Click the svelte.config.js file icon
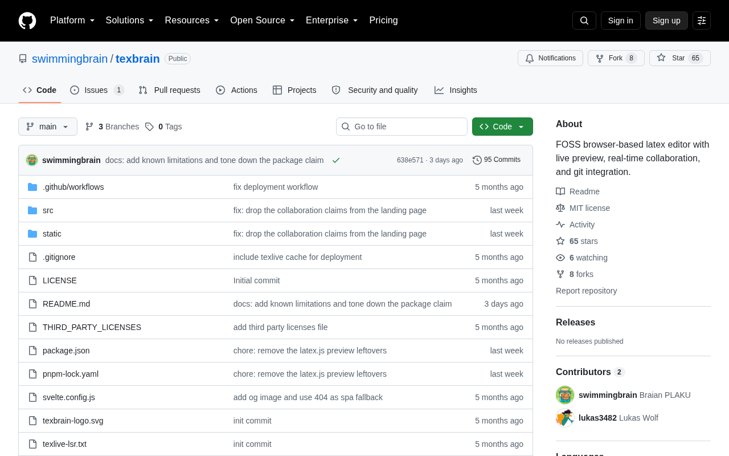This screenshot has width=729, height=456. tap(32, 397)
